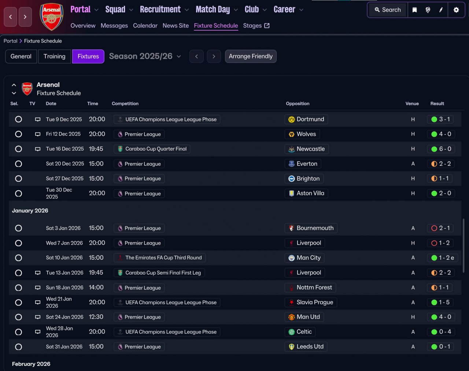The image size is (469, 371).
Task: Click the Arrange Friendly button
Action: [251, 56]
